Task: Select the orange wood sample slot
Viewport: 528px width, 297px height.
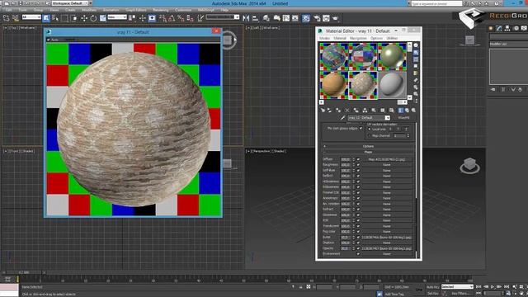Action: pos(334,85)
